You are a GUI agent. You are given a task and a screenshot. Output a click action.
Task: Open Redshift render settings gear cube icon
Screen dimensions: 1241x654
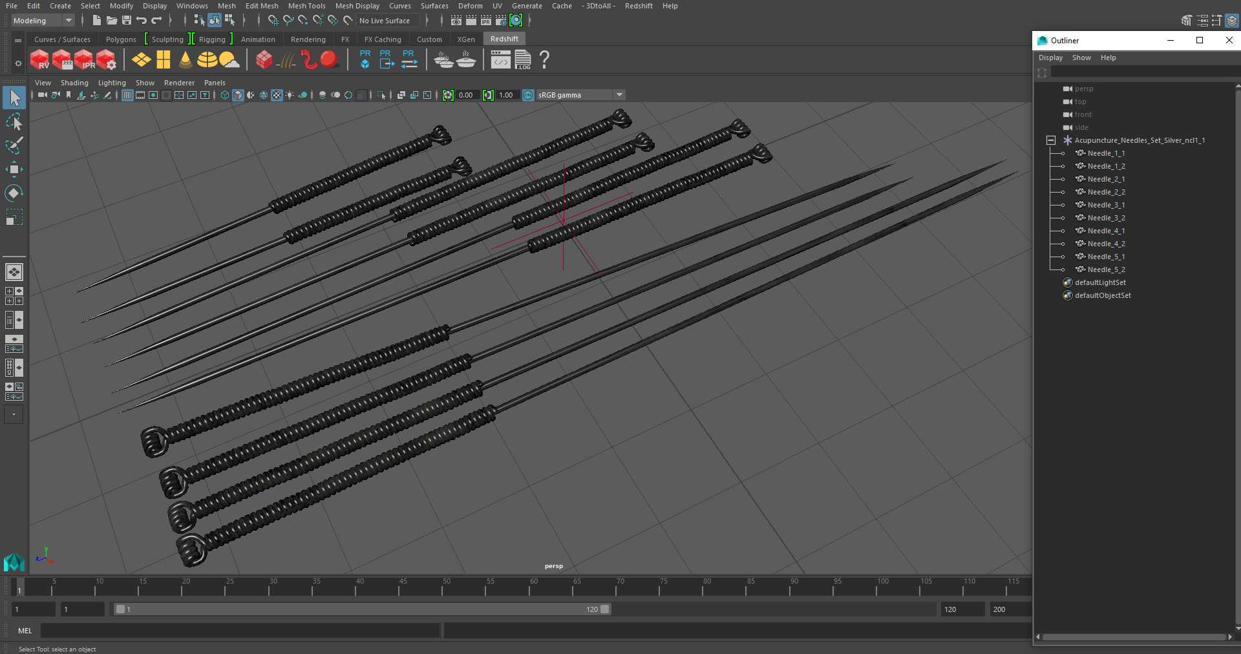pyautogui.click(x=107, y=60)
